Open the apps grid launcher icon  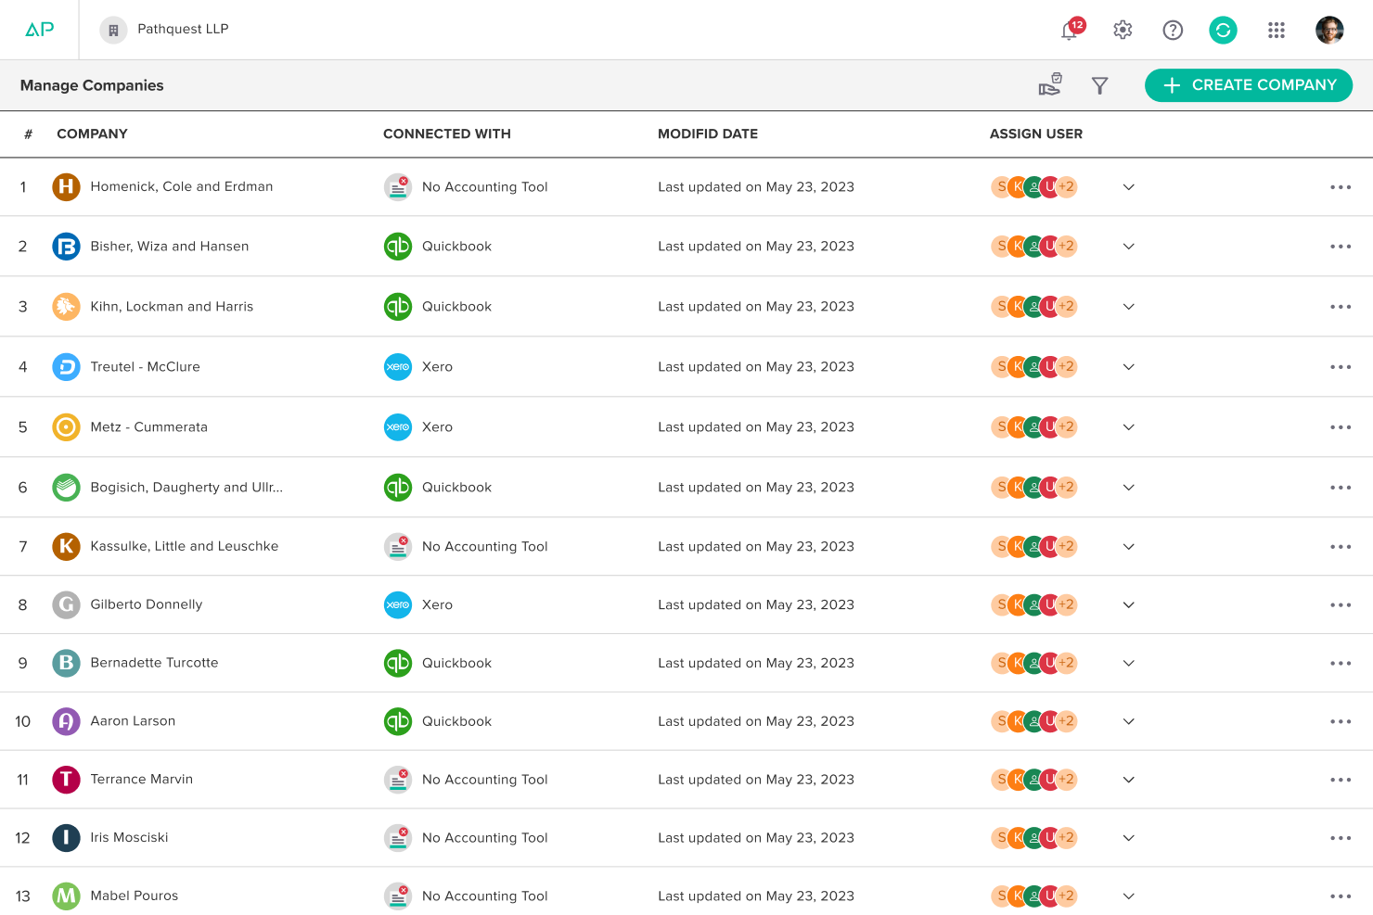[1277, 30]
